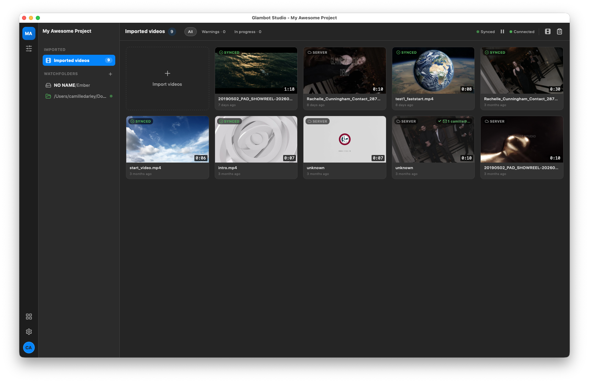The width and height of the screenshot is (589, 383).
Task: Open the unknown video with red logo thumbnail
Action: (x=345, y=139)
